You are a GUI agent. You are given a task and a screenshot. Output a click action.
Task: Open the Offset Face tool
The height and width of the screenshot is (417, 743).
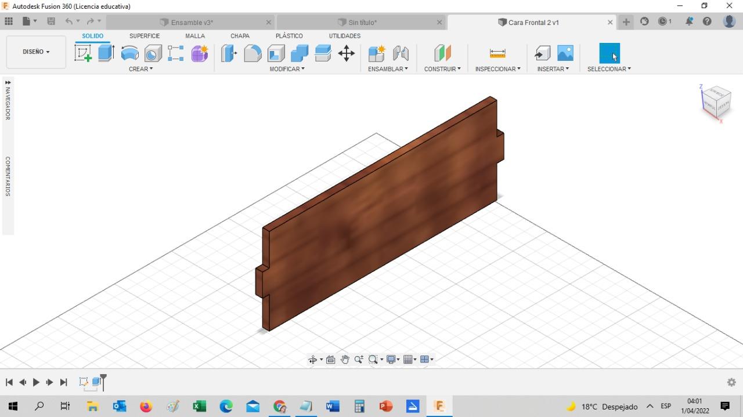click(x=323, y=53)
